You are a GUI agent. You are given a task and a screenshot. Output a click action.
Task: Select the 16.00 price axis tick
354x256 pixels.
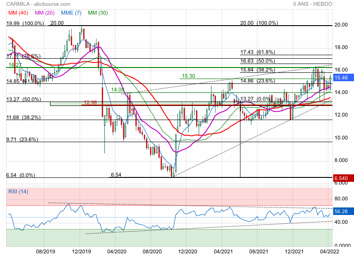(x=341, y=70)
